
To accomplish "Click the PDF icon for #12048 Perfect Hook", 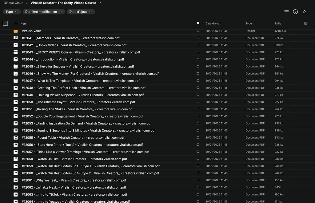I will (x=15, y=88).
